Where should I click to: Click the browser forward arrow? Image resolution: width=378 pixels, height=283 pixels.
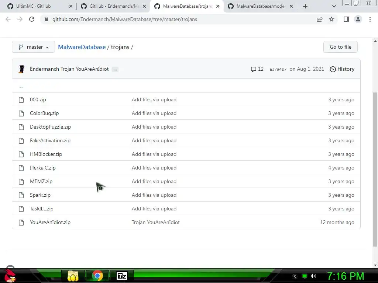coord(20,19)
